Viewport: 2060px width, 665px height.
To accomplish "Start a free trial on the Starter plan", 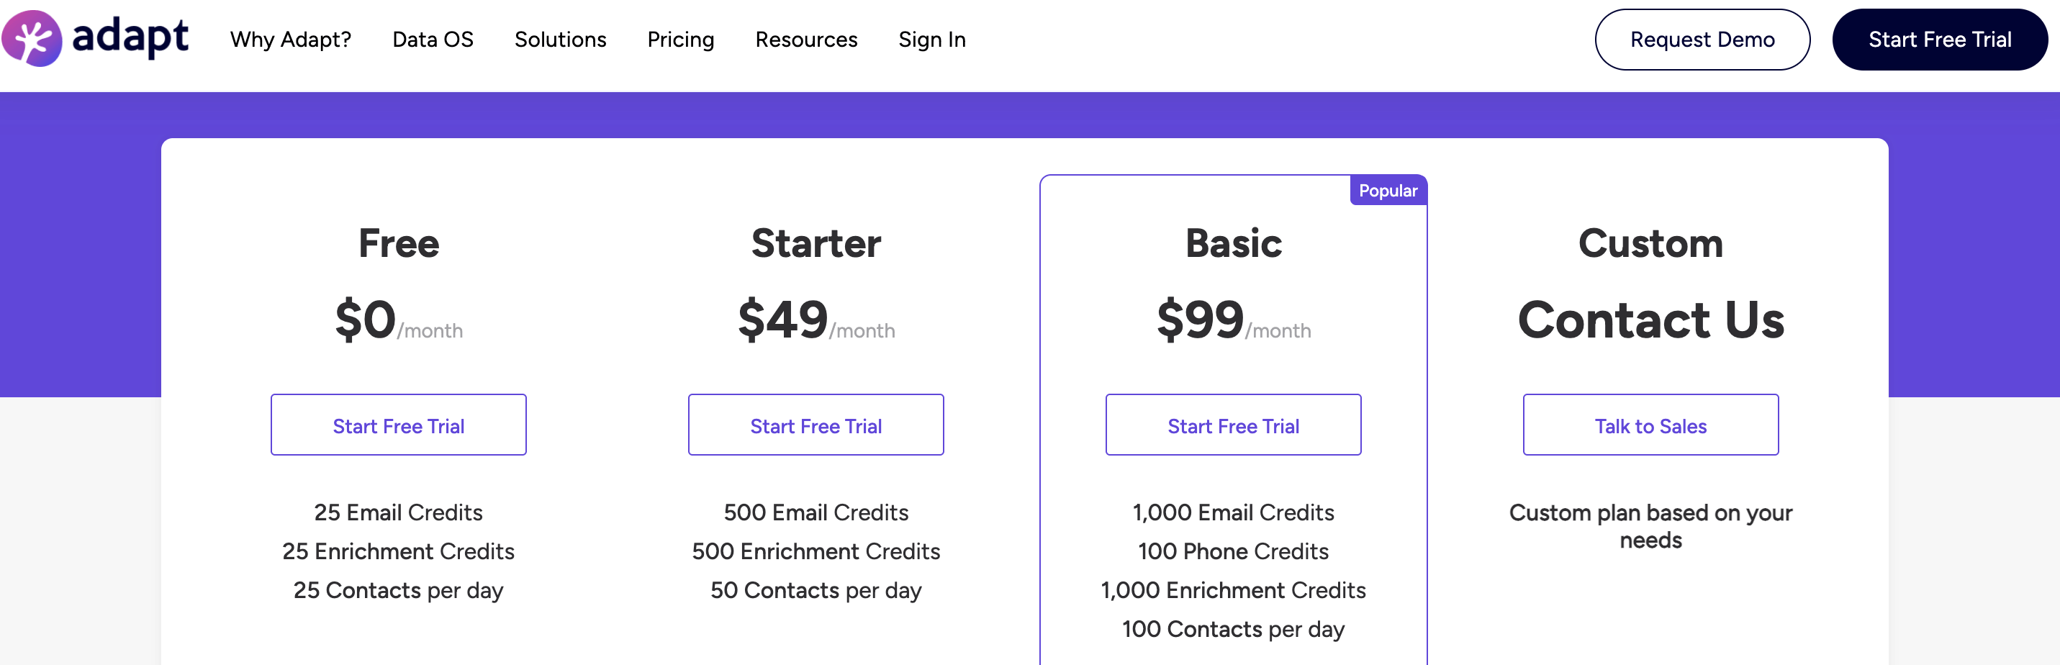I will (x=815, y=425).
